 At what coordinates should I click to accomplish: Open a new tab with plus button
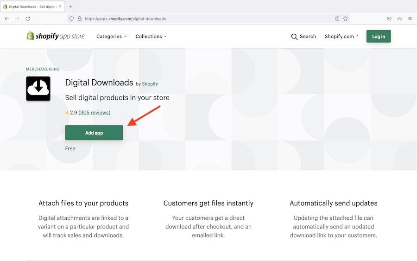pos(71,6)
